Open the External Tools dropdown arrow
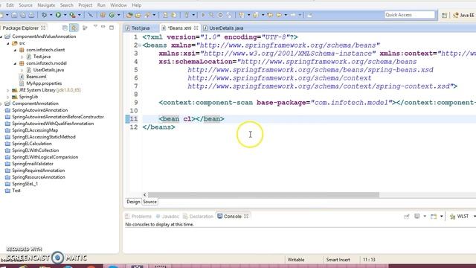This screenshot has height=268, width=476. tap(80, 15)
